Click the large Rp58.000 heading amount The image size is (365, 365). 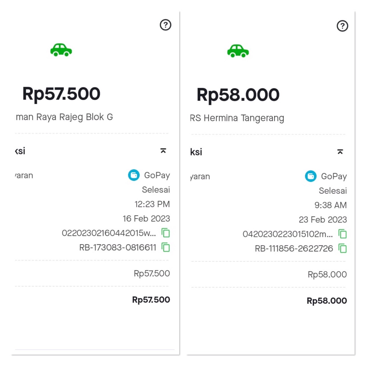coord(238,95)
